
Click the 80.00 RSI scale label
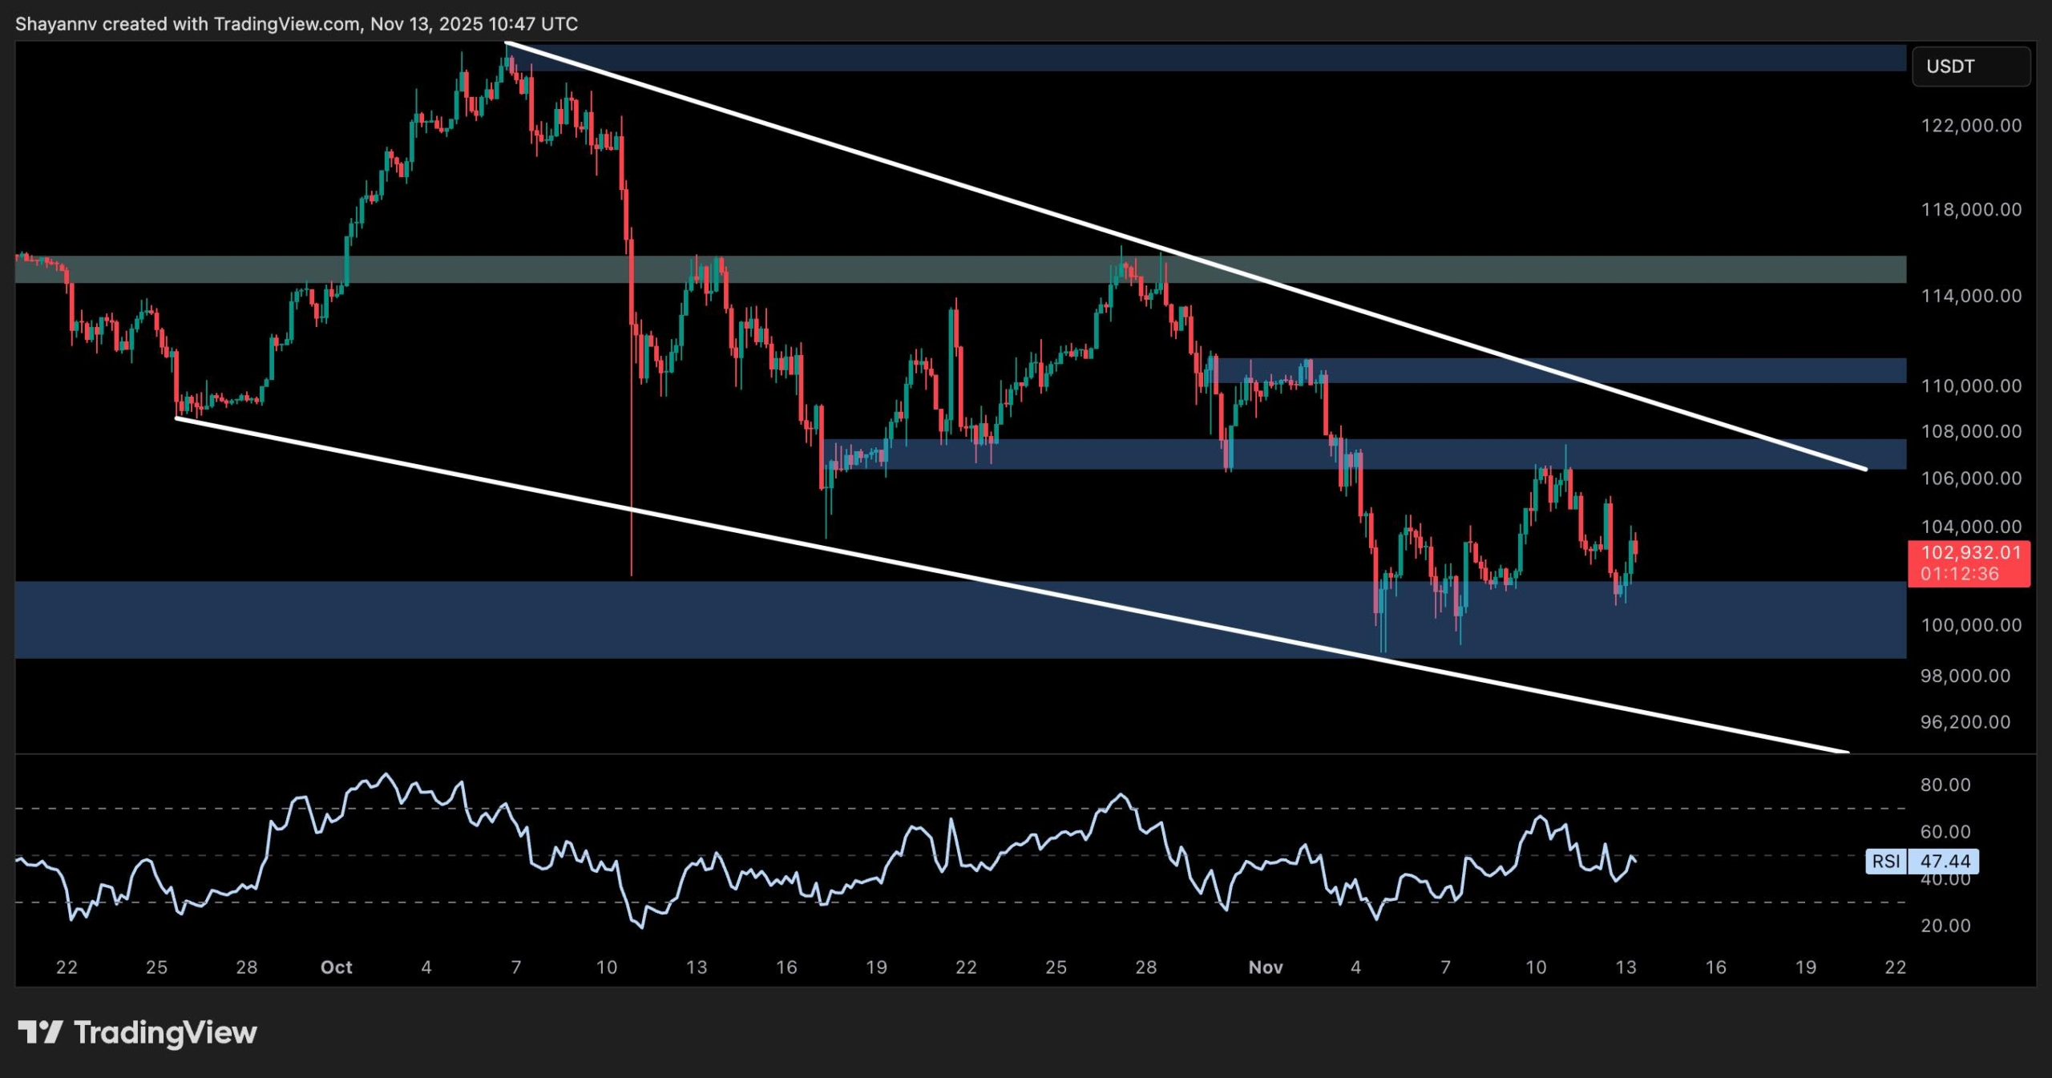pos(1945,785)
